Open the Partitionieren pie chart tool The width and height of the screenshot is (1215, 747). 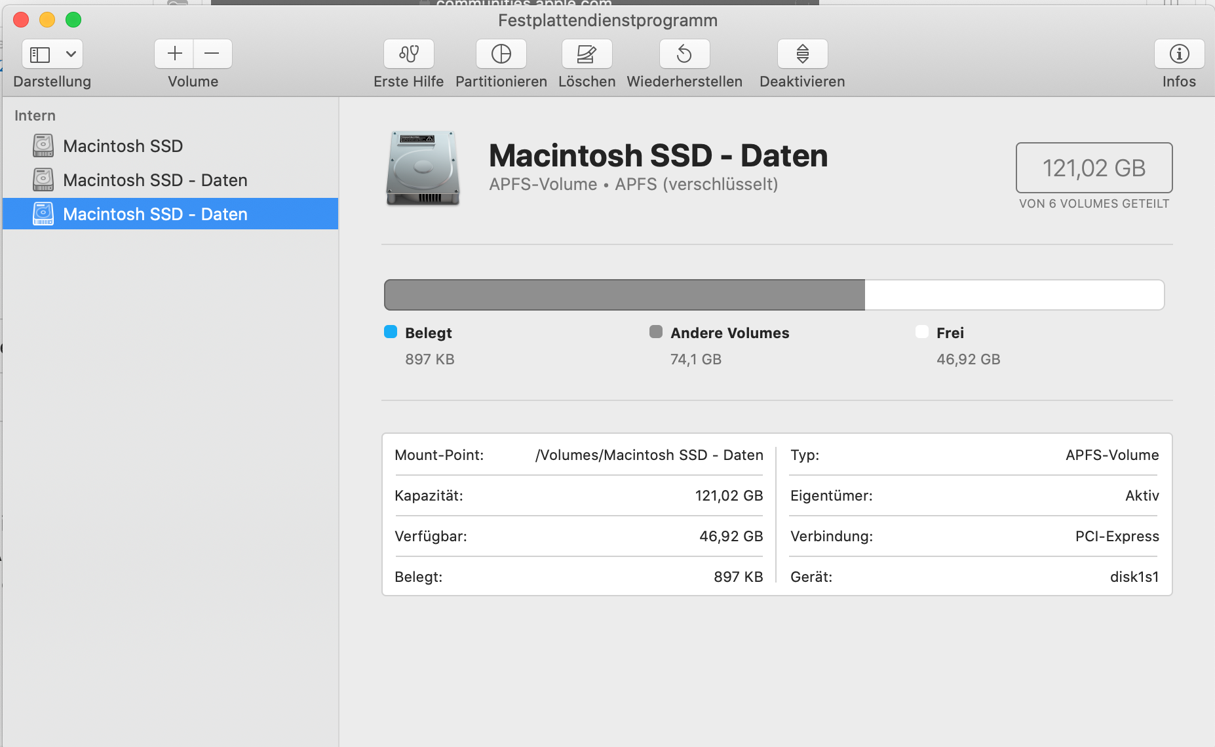501,54
